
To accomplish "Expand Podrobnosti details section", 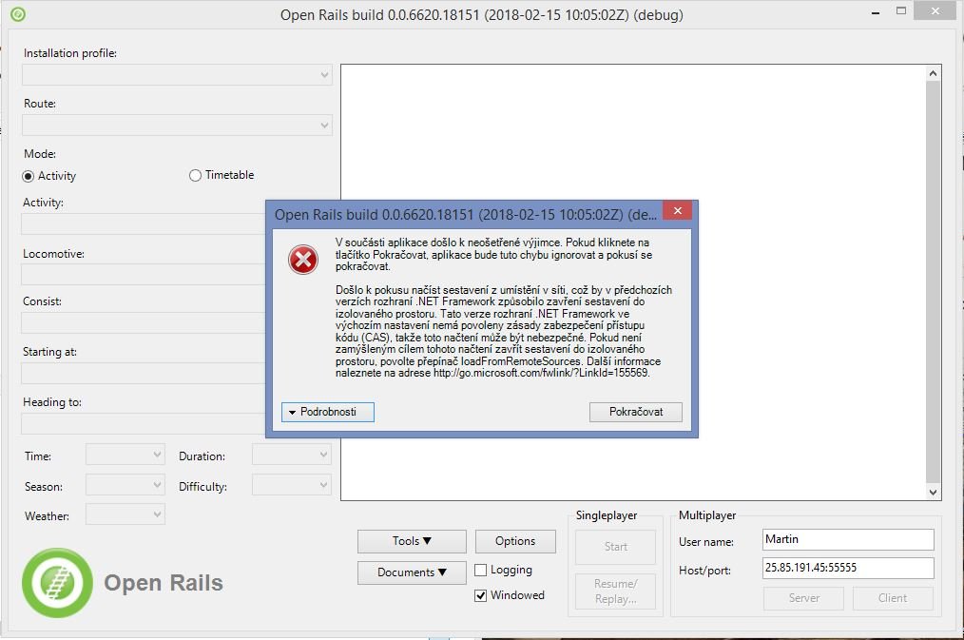I will 327,412.
